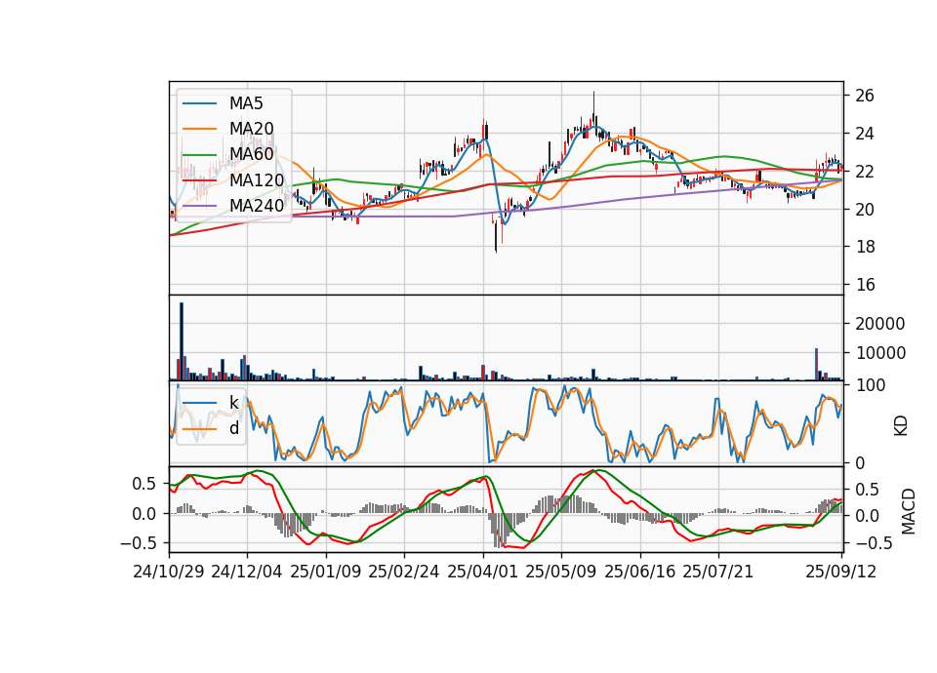The image size is (937, 673).
Task: Click the MA60 legend label
Action: coord(251,154)
